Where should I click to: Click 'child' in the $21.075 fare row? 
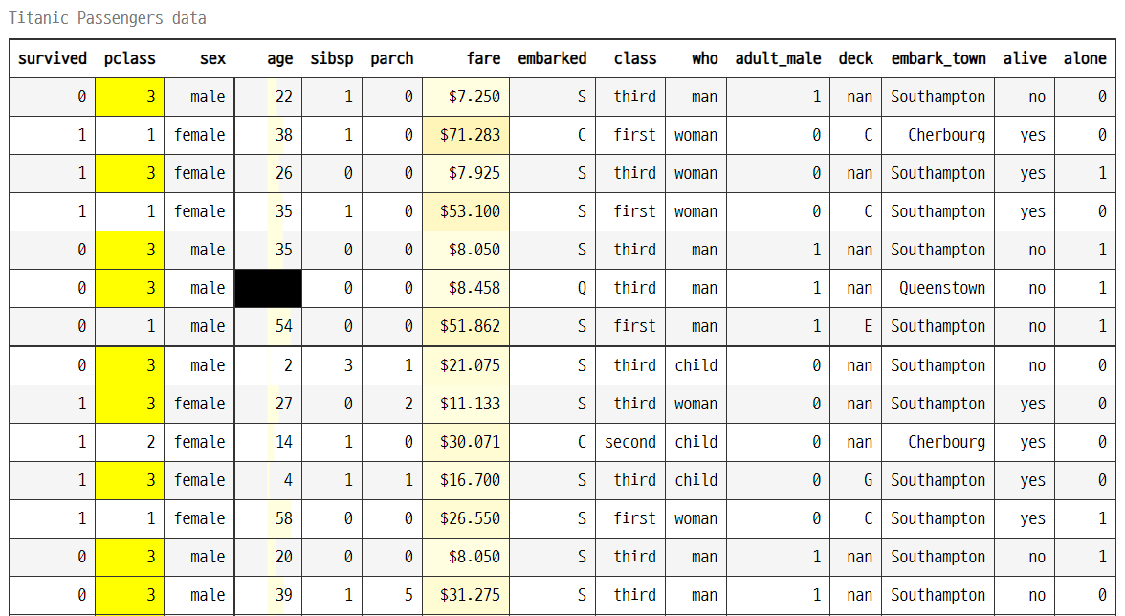pyautogui.click(x=696, y=365)
